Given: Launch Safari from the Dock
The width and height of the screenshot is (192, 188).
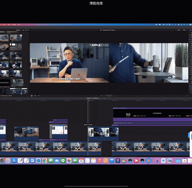Looking at the screenshot, I should [38, 161].
